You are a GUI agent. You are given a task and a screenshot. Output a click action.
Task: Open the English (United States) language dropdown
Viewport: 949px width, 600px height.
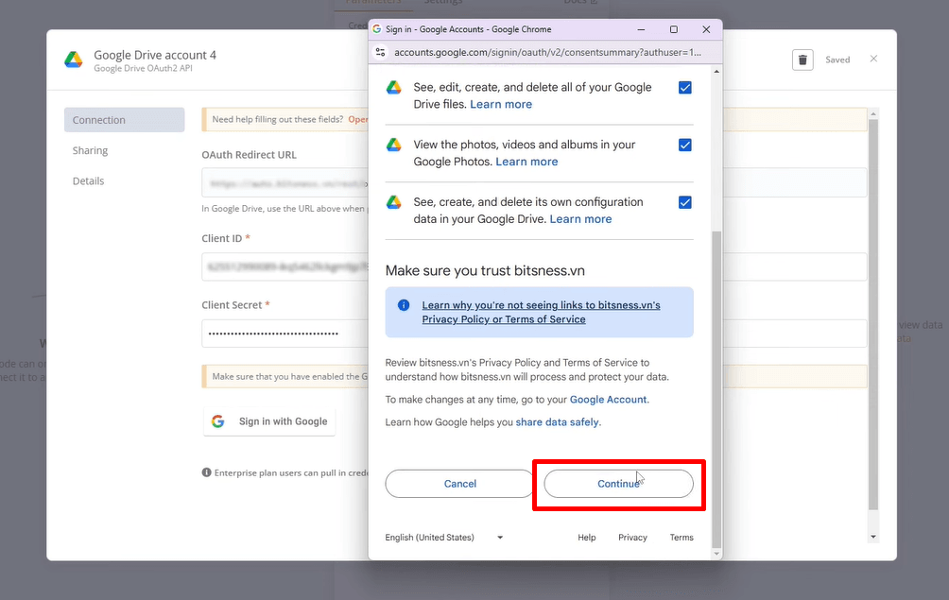(x=444, y=537)
